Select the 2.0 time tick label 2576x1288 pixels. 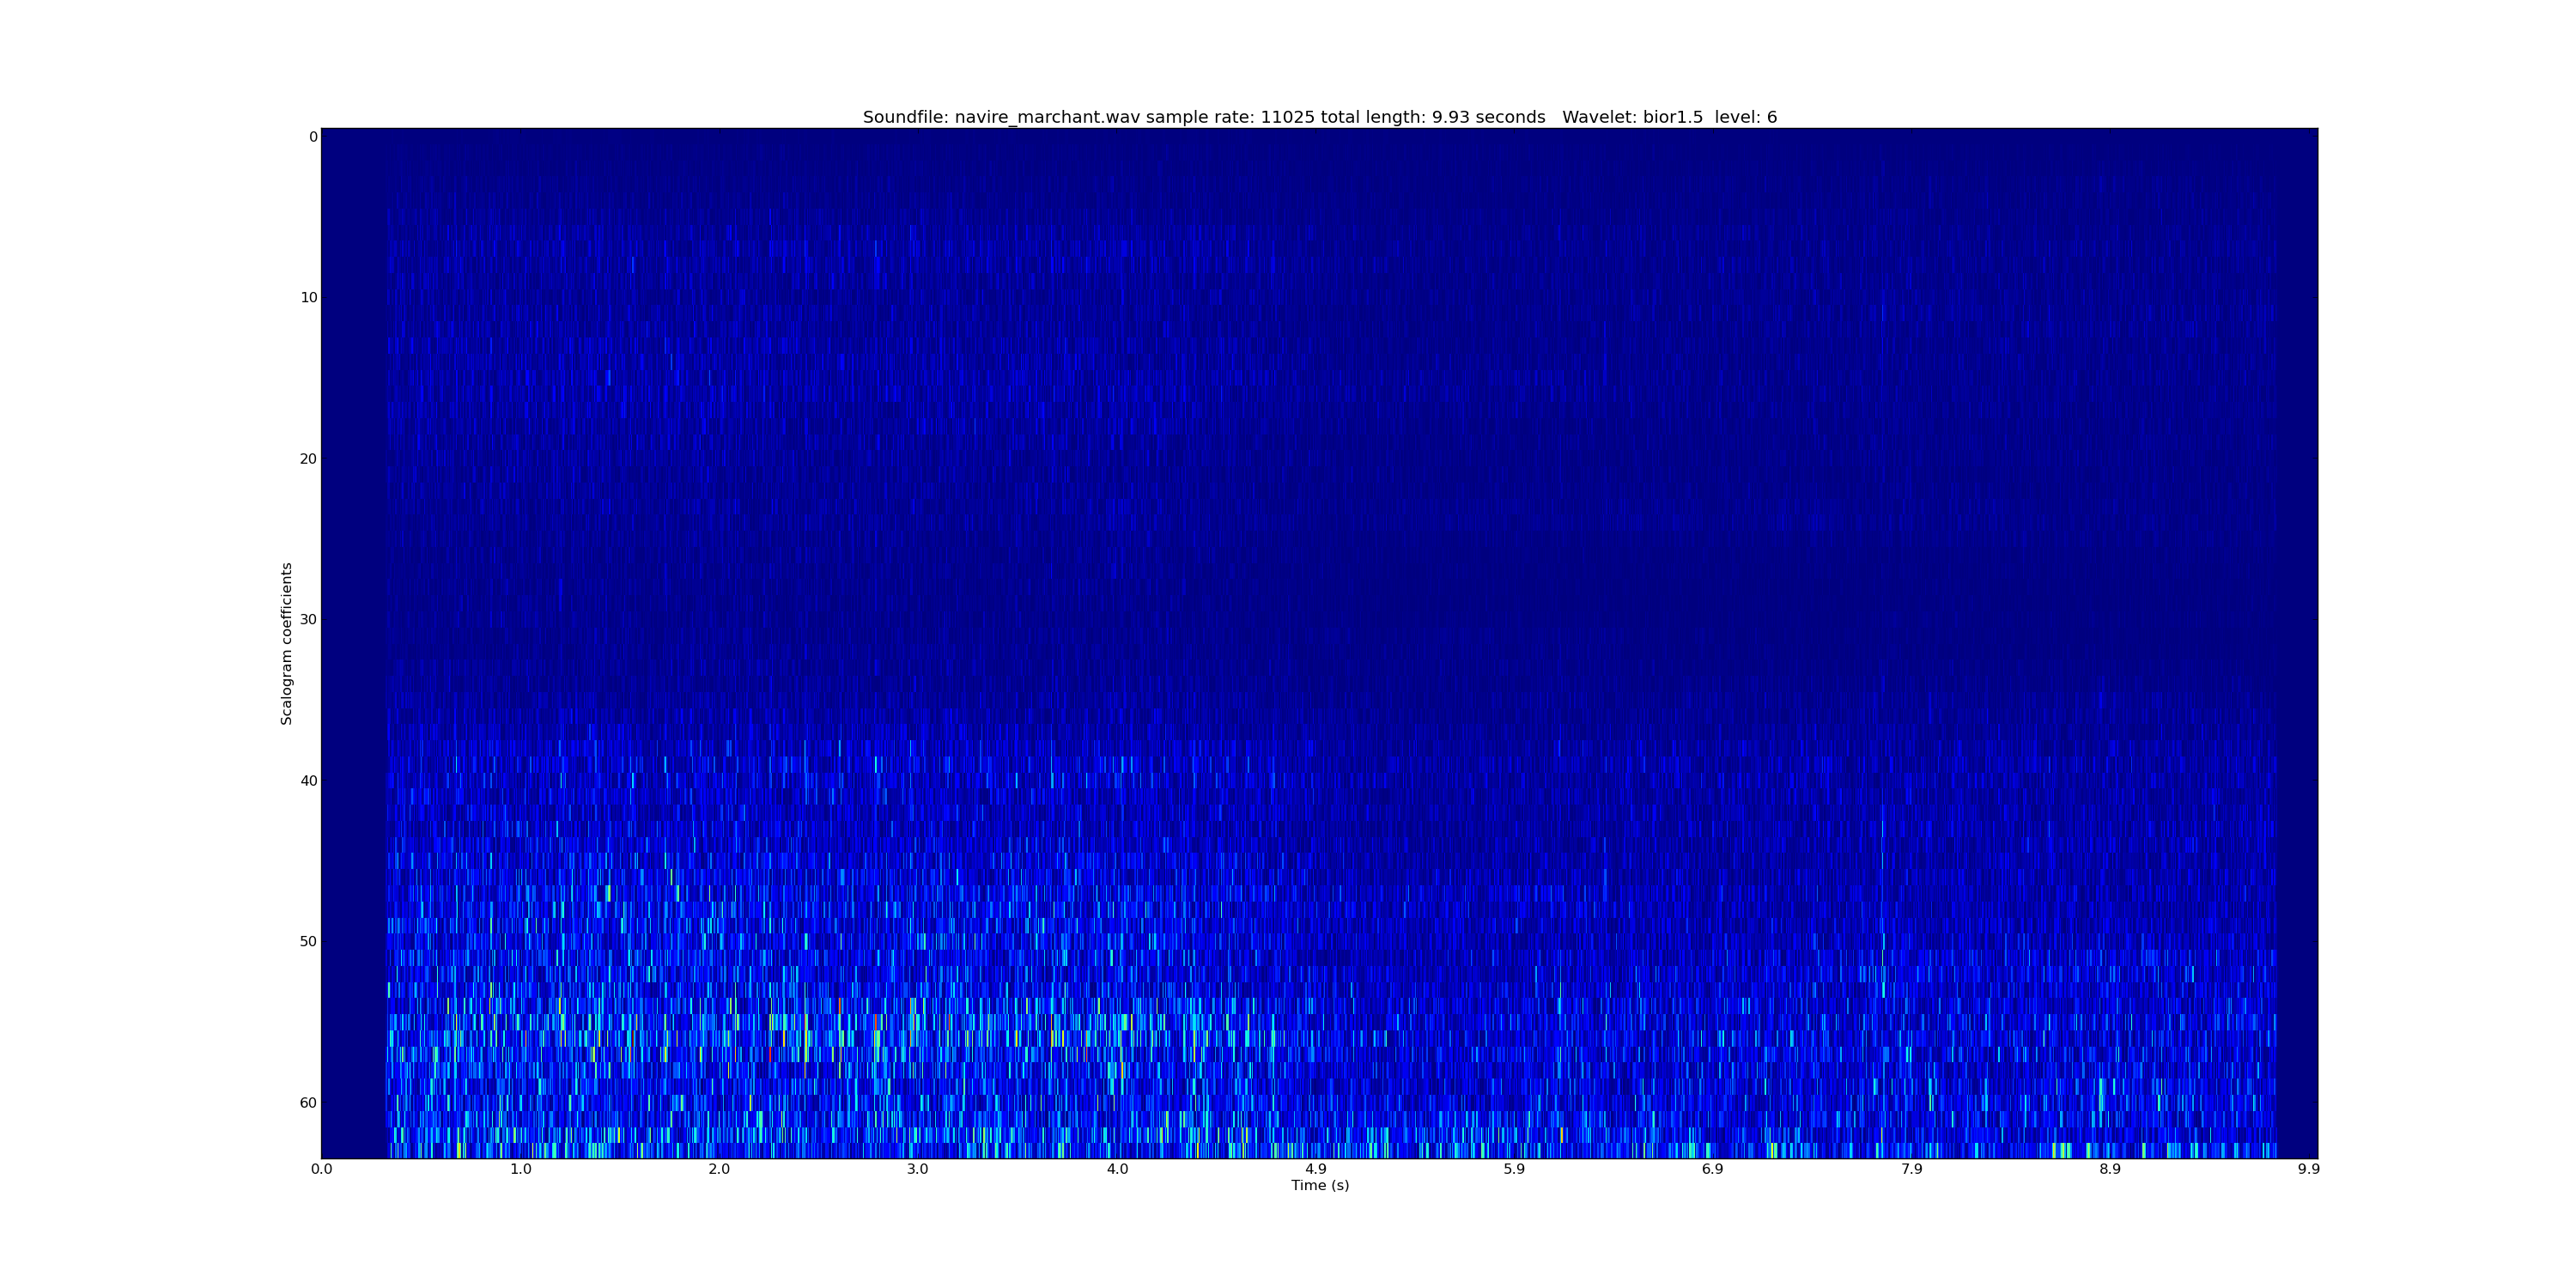point(719,1169)
